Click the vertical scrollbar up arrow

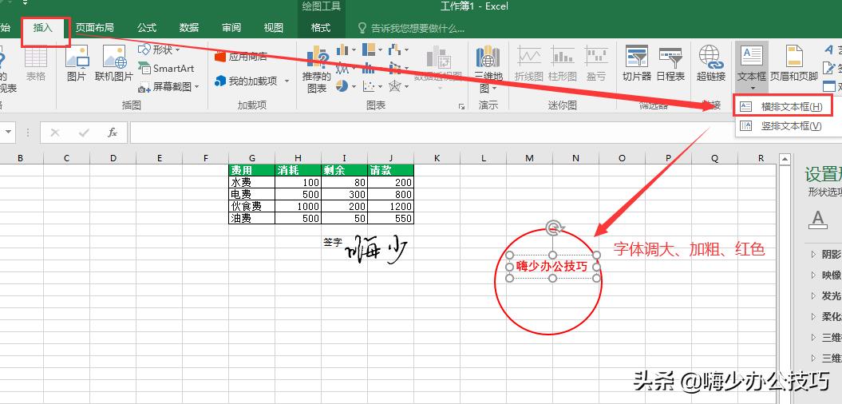(x=785, y=159)
